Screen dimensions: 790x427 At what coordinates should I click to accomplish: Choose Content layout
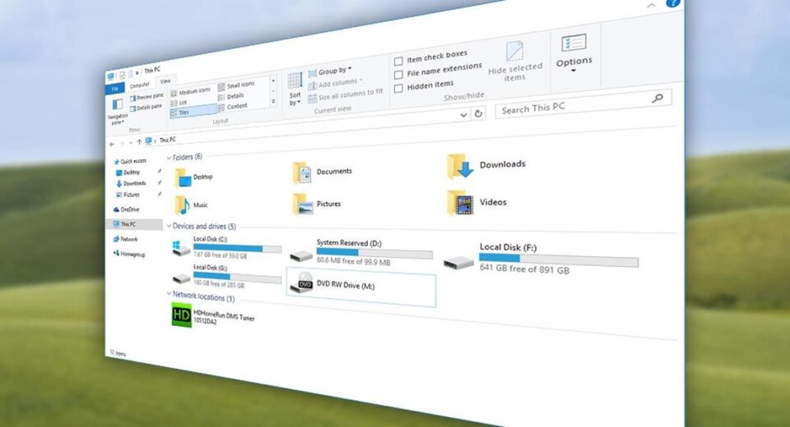click(x=233, y=107)
